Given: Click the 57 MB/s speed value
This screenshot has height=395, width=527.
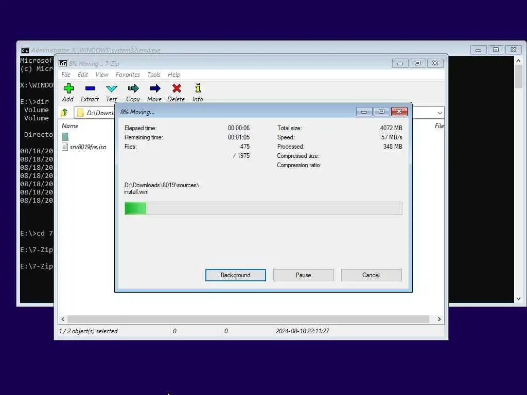Looking at the screenshot, I should pyautogui.click(x=392, y=137).
